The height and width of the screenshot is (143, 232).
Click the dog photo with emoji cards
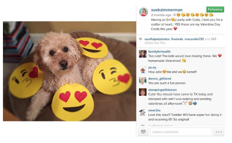(70, 71)
